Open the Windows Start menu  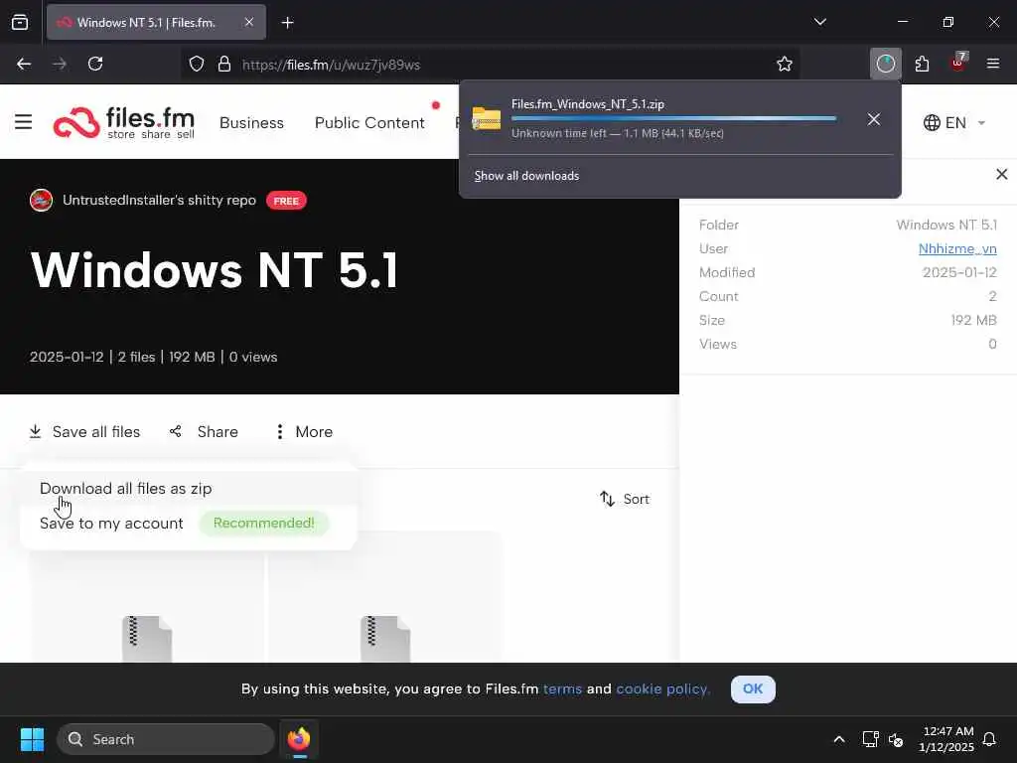pyautogui.click(x=32, y=739)
